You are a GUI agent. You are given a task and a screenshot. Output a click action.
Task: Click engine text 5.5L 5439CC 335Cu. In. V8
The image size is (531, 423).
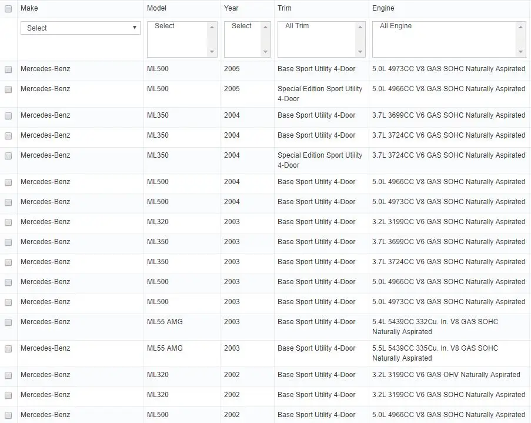(x=435, y=353)
